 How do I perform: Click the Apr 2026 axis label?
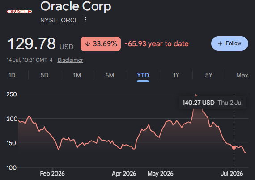click(x=124, y=173)
